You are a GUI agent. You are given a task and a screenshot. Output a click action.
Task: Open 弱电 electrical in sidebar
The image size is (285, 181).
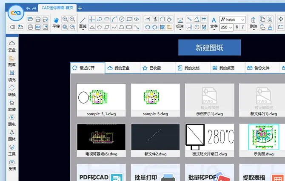coord(12,121)
